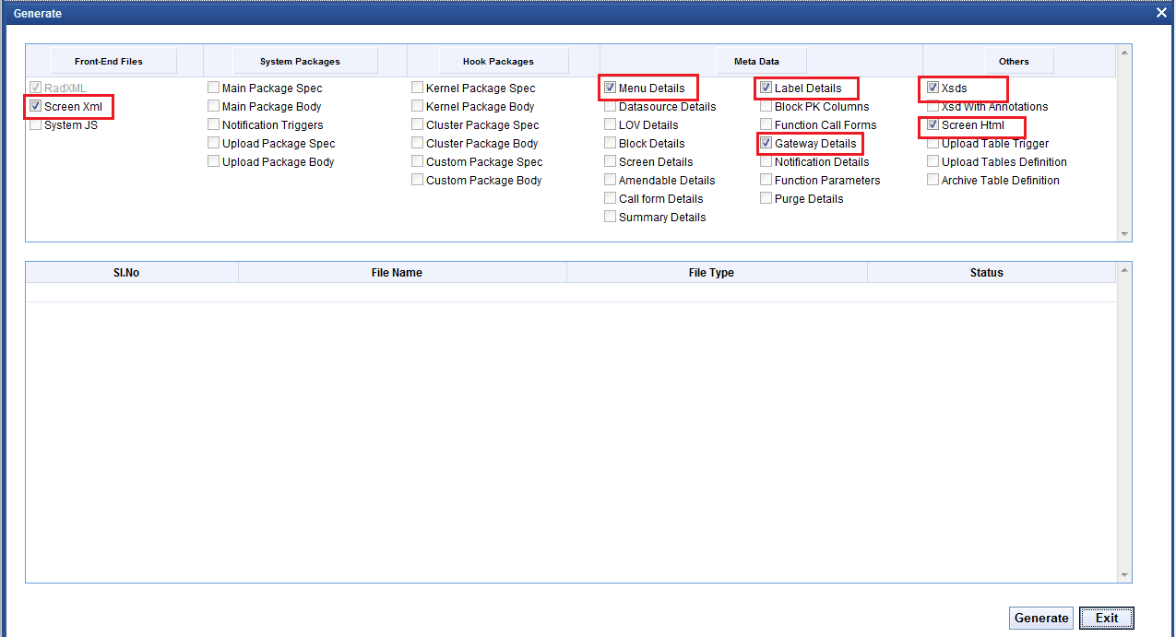Check Function Call Forms
1176x637 pixels.
pos(766,125)
